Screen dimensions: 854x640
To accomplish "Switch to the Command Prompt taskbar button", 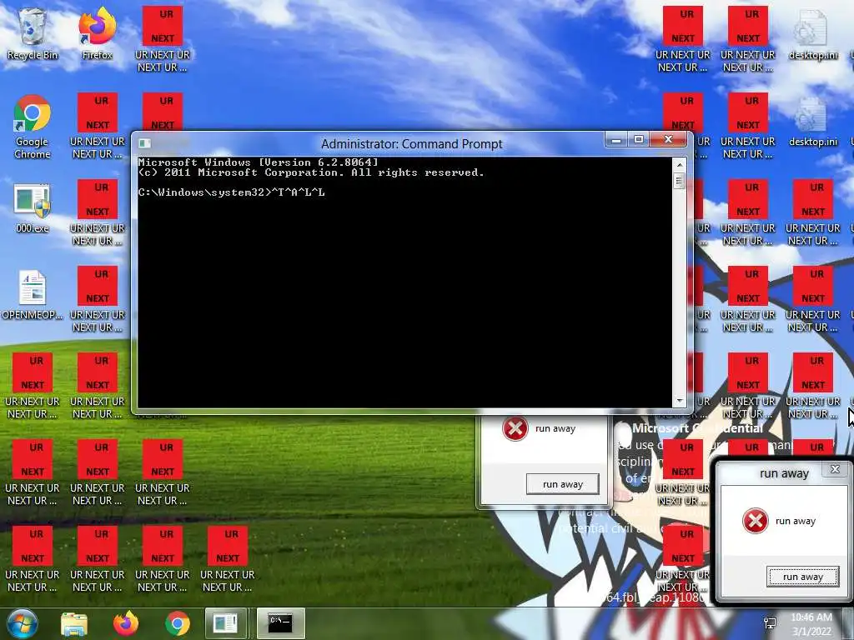I will coord(280,623).
